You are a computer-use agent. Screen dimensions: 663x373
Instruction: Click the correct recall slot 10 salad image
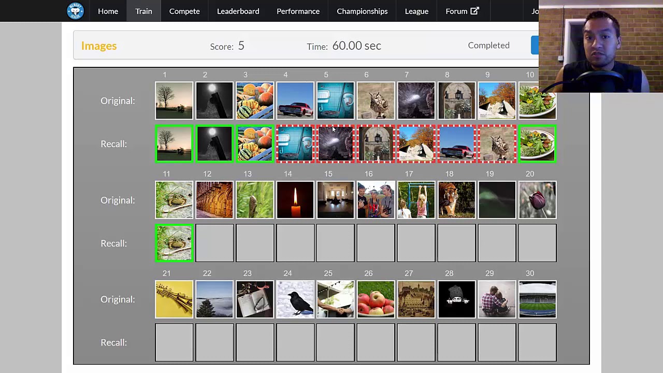538,144
